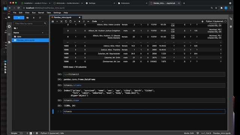Switch to Miniconda browser tab
Viewport: 240px width, 135px height.
pyautogui.click(x=68, y=3)
